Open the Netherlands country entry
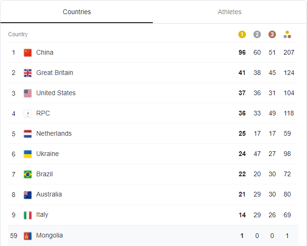 (153, 133)
